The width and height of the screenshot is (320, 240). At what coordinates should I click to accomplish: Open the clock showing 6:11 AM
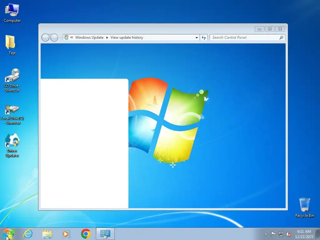tap(304, 234)
